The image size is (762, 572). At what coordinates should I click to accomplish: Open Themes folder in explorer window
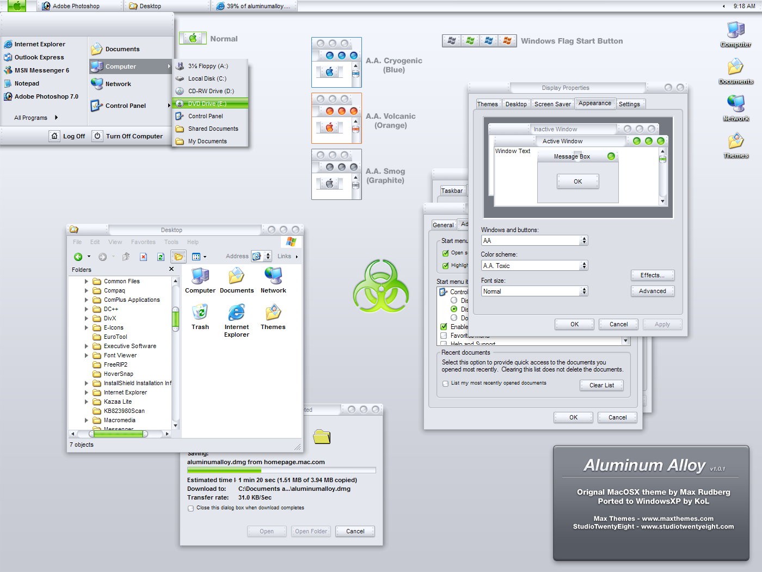(273, 317)
